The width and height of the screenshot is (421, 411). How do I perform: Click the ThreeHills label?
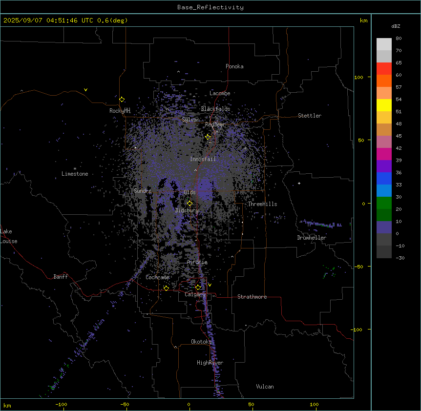pos(262,204)
